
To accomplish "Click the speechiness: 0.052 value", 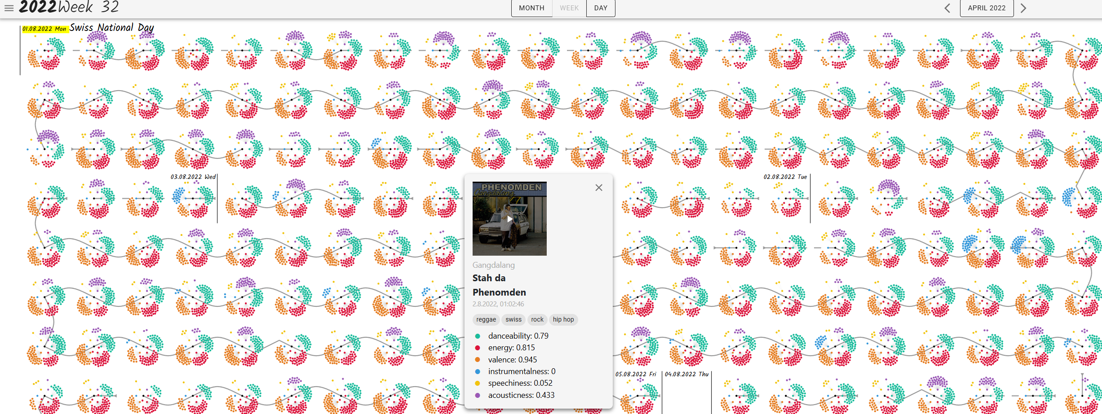I will (x=520, y=383).
